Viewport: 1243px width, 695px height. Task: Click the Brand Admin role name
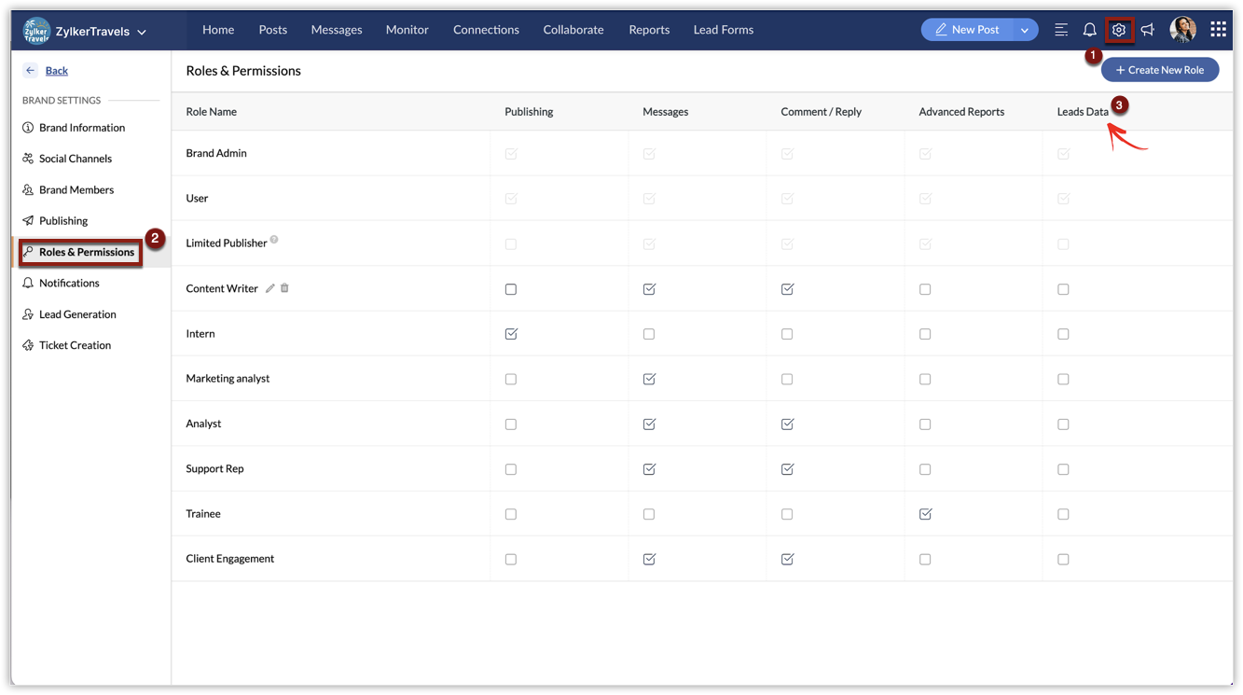216,153
